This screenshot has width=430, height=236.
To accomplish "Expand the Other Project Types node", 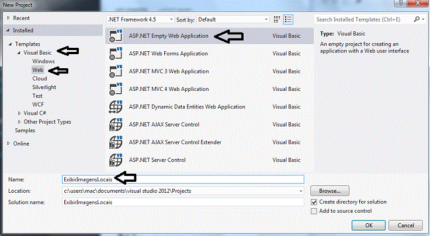I will [x=19, y=122].
